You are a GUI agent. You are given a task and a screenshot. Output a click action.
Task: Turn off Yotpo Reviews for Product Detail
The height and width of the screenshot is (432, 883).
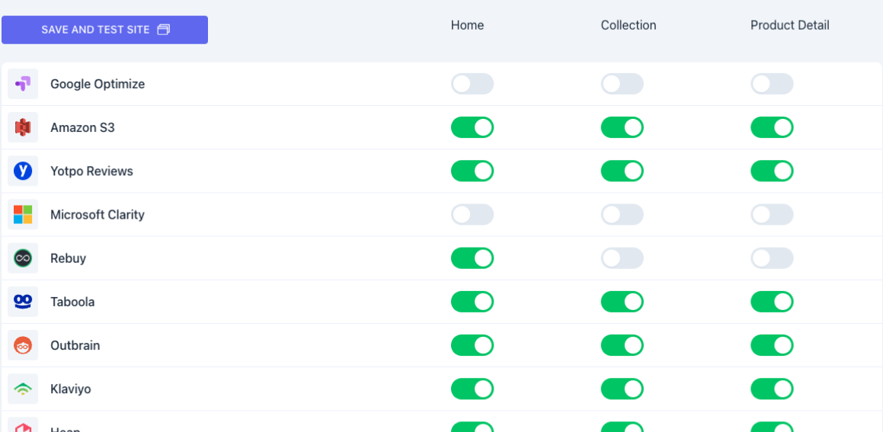pyautogui.click(x=772, y=171)
